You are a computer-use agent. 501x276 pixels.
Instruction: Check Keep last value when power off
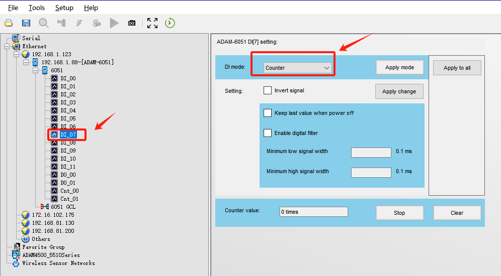[x=268, y=113]
